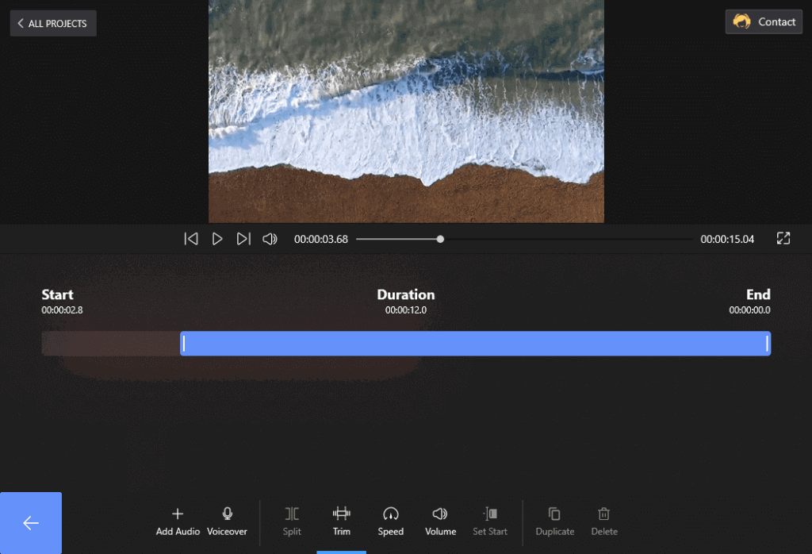Open the Speed settings
812x554 pixels.
click(390, 521)
